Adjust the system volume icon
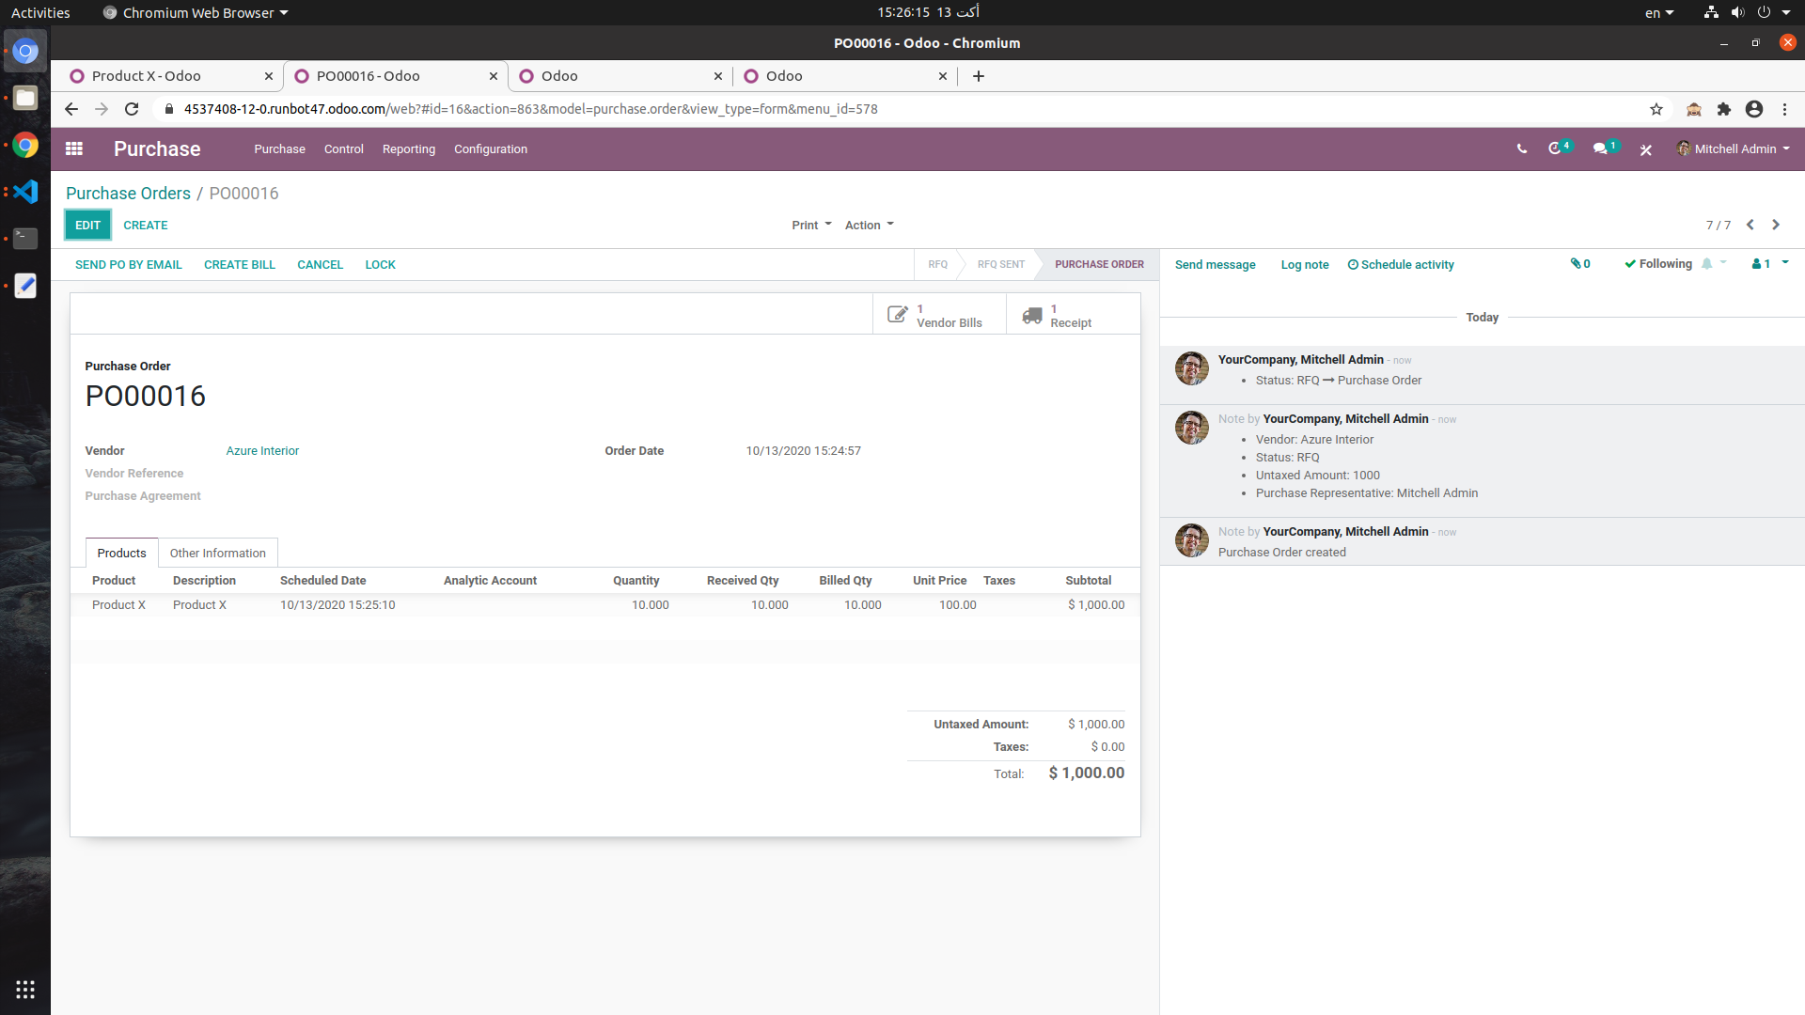The image size is (1805, 1015). [x=1735, y=12]
